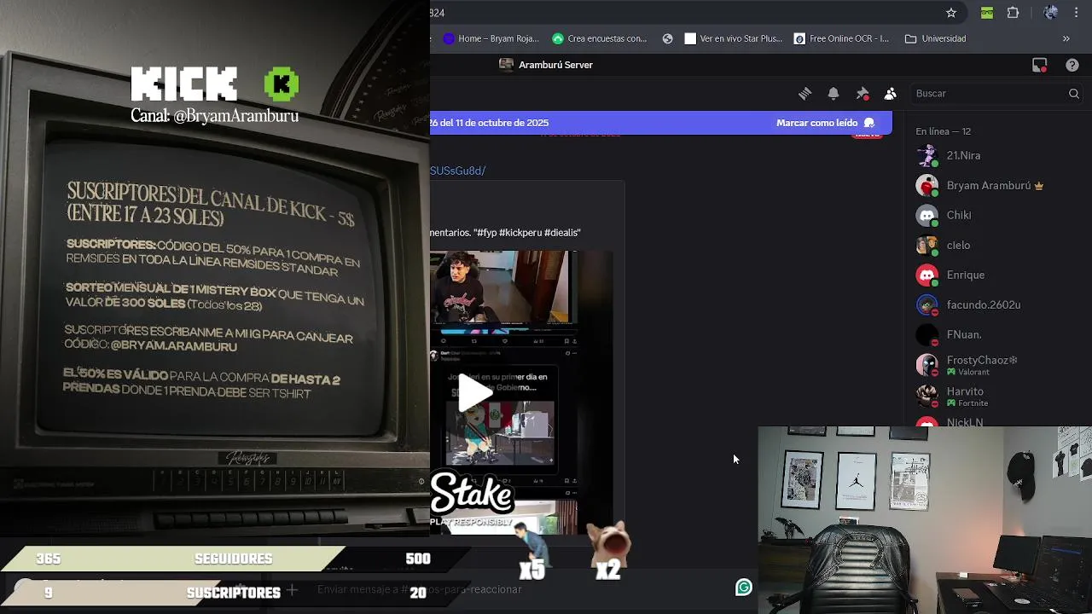Open the 'Ver en vivo Star Plus...' bookmark
The width and height of the screenshot is (1092, 614).
734,38
